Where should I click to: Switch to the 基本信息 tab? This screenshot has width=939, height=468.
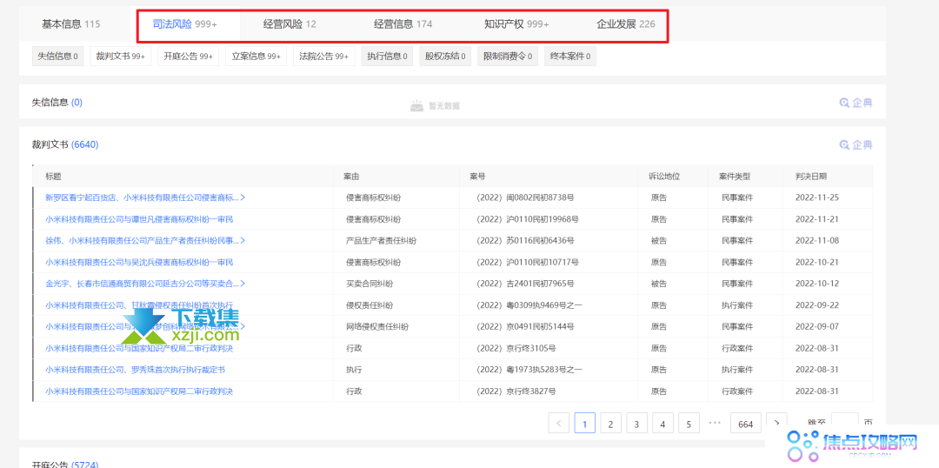tap(70, 24)
